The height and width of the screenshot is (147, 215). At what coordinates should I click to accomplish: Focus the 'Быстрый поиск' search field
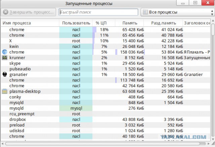click(x=98, y=12)
